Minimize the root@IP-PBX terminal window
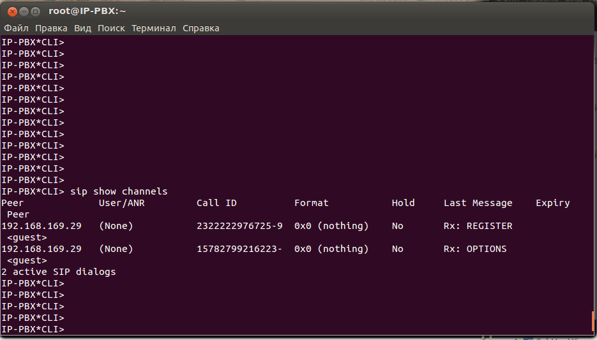This screenshot has height=340, width=597. coord(22,11)
